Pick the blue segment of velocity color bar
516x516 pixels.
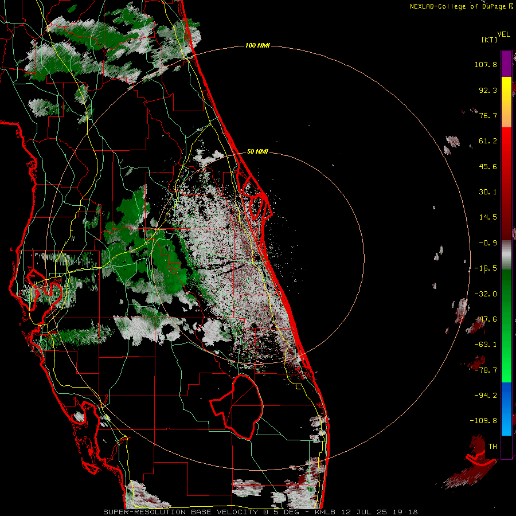point(506,409)
